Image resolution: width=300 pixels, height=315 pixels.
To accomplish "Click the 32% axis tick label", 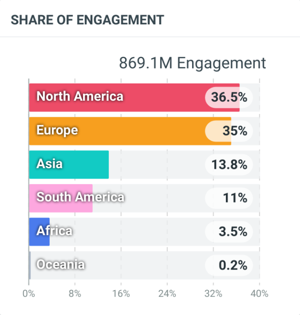I will tap(213, 294).
